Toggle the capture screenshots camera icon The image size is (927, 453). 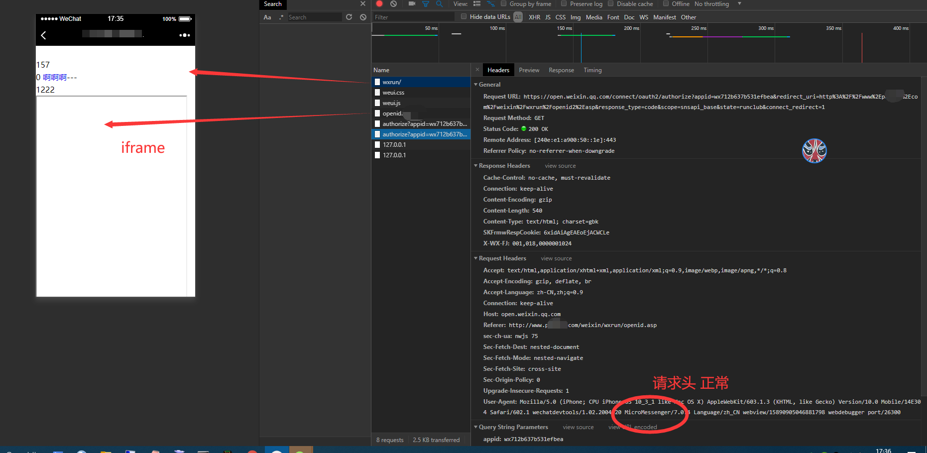412,3
